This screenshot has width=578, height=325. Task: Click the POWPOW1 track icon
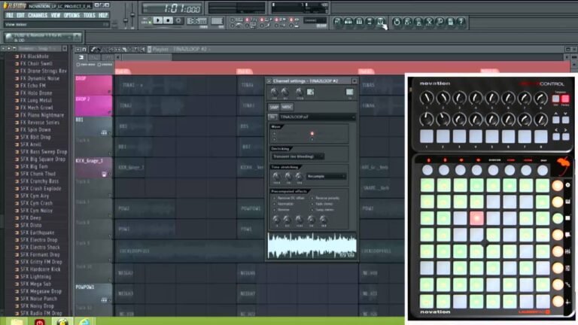[x=104, y=300]
